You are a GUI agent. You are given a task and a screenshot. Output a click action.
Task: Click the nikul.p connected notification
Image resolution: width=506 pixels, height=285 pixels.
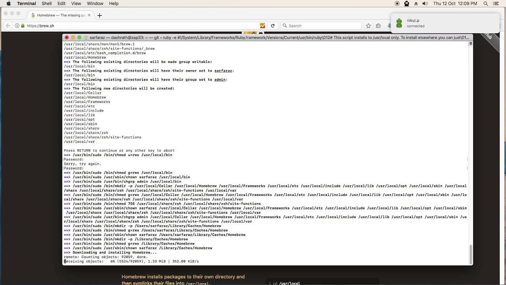445,23
